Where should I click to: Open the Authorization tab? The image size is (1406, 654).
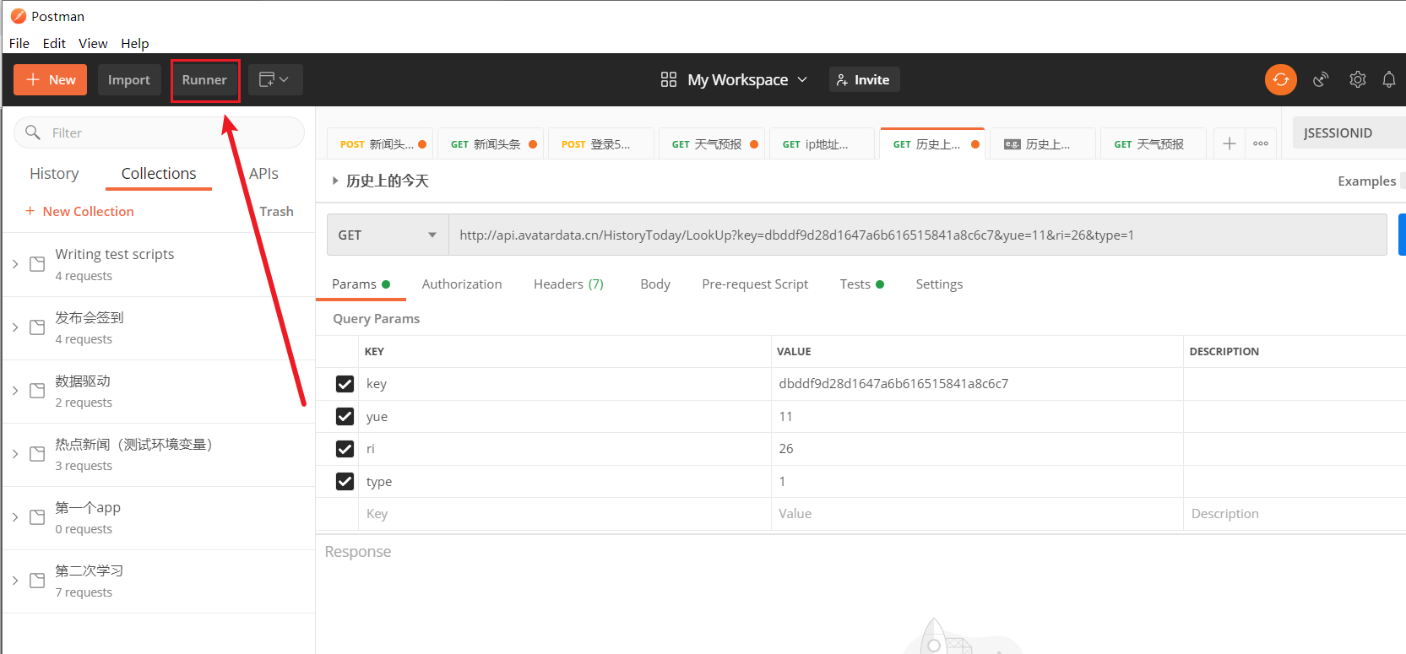click(462, 284)
